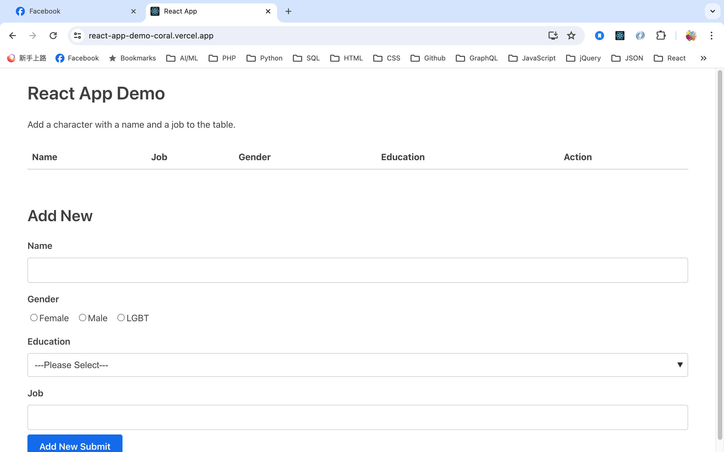The width and height of the screenshot is (724, 452).
Task: Click the Name column header
Action: (45, 157)
